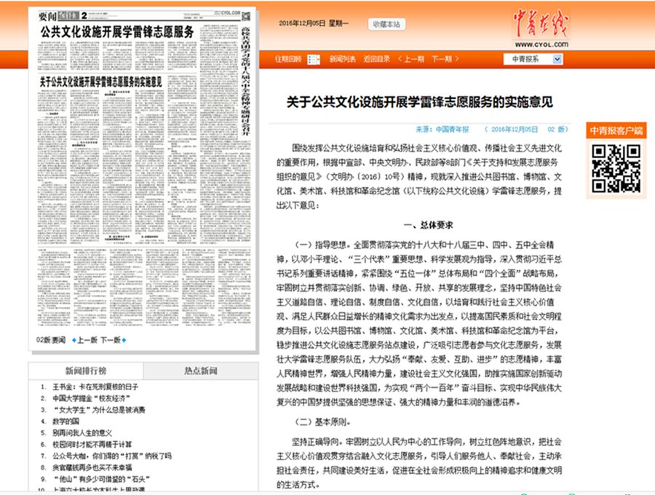Open article 别再问我人生的意义
Viewport: 655px width, 495px height.
click(82, 432)
